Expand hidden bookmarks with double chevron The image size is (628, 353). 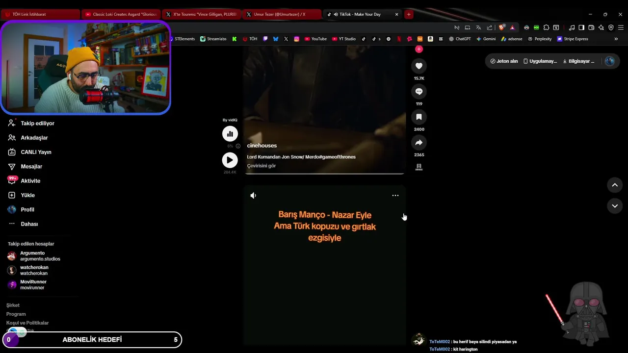616,39
